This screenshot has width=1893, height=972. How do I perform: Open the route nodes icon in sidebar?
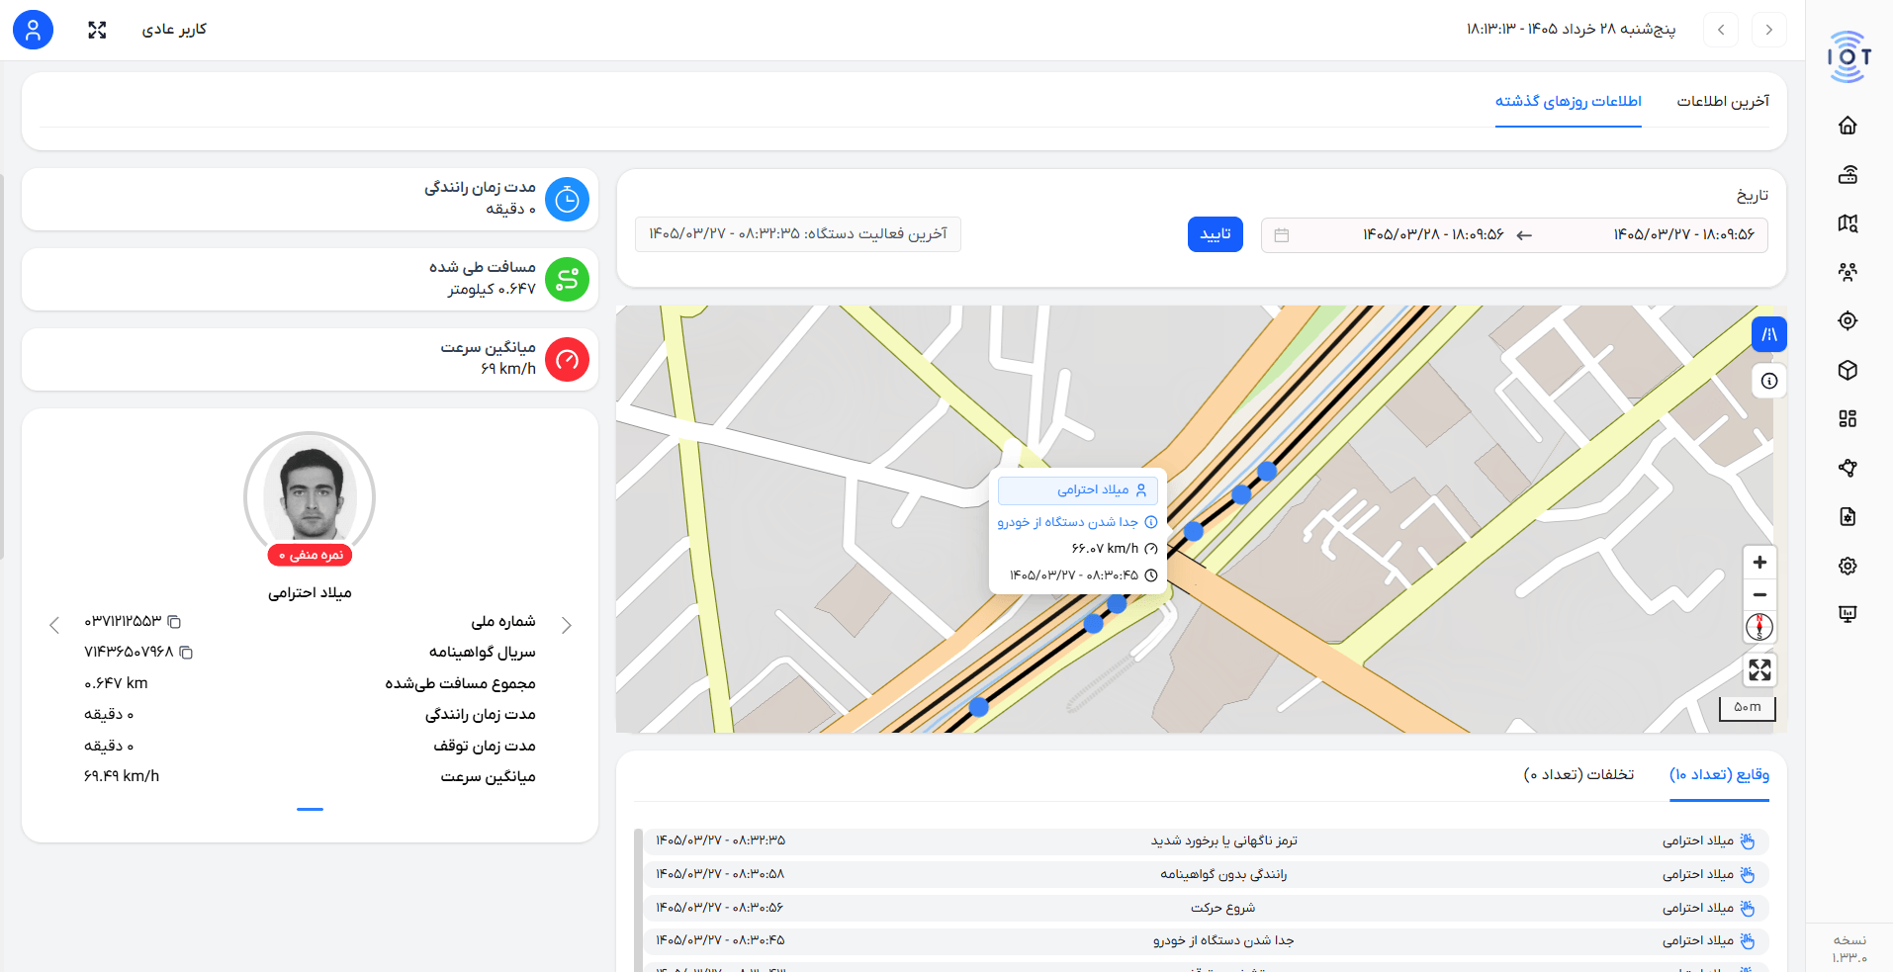tap(1848, 468)
